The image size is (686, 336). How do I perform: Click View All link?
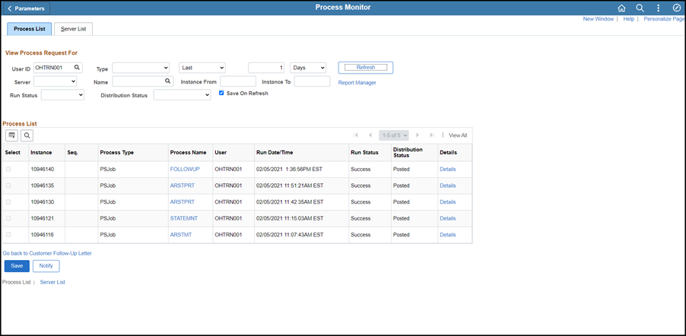click(458, 135)
